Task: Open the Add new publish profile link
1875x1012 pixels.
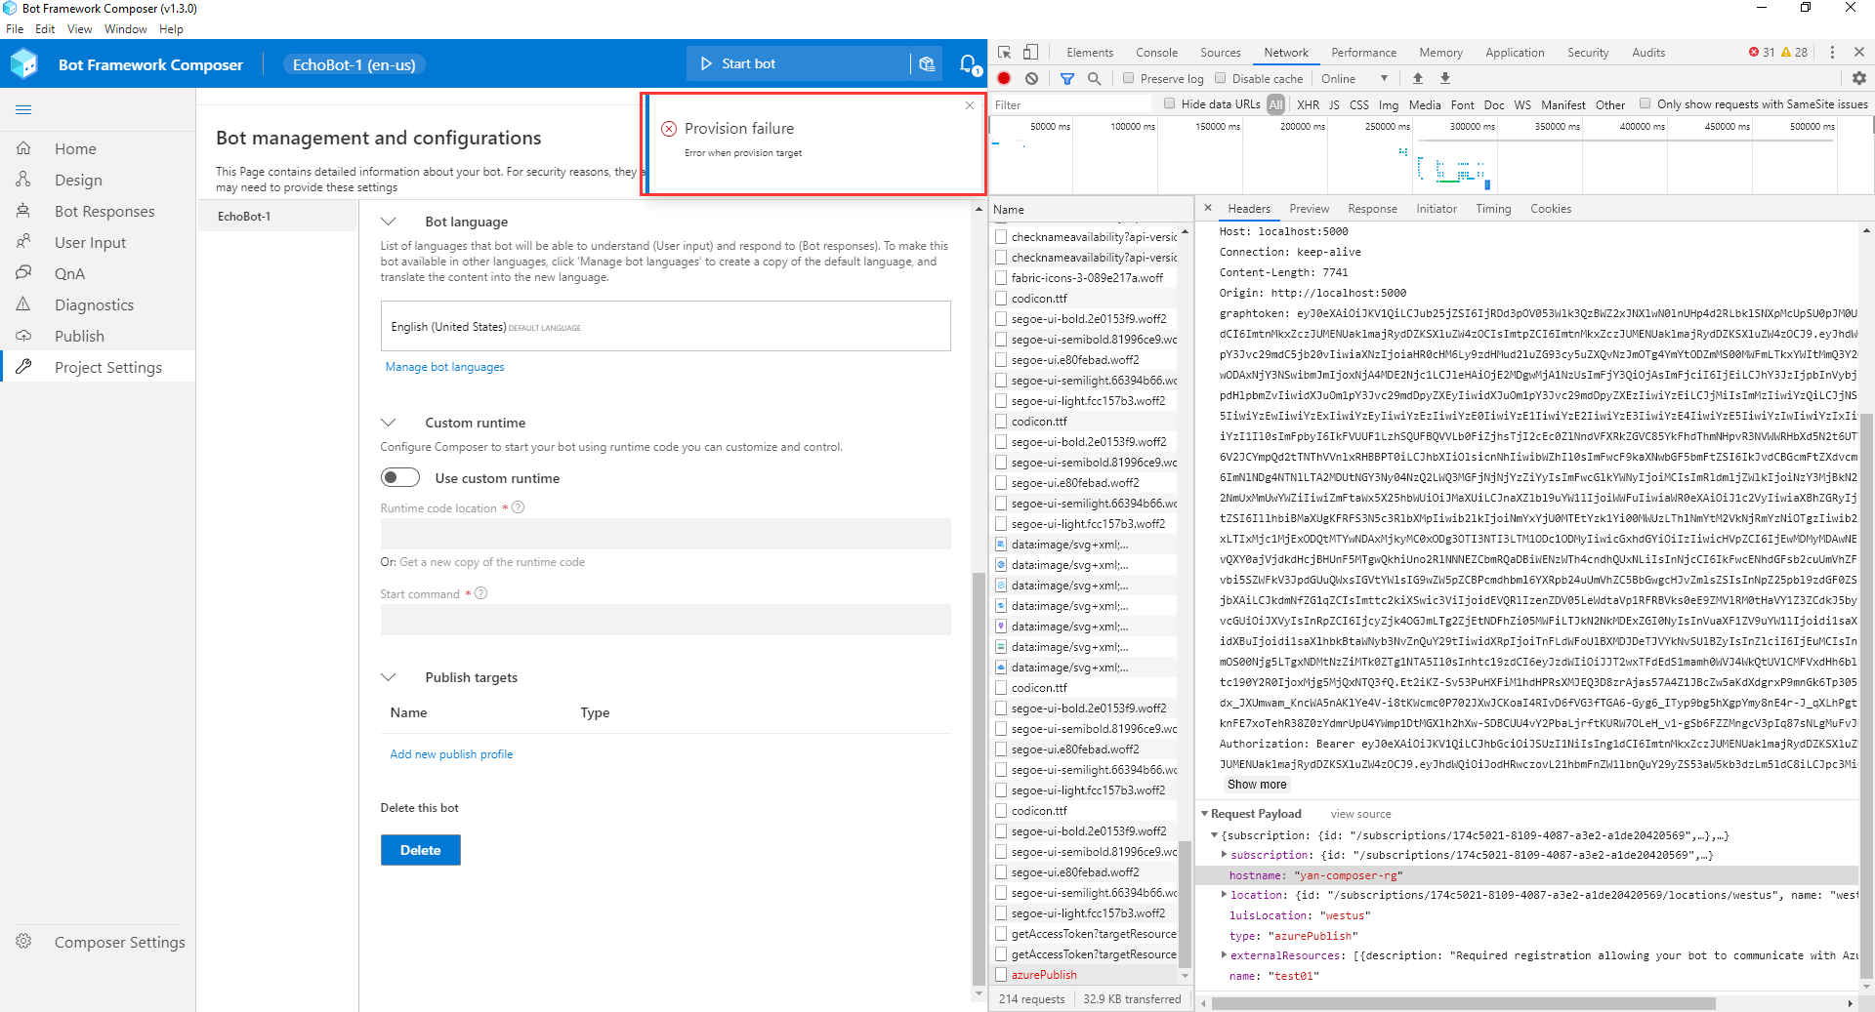Action: pyautogui.click(x=450, y=753)
